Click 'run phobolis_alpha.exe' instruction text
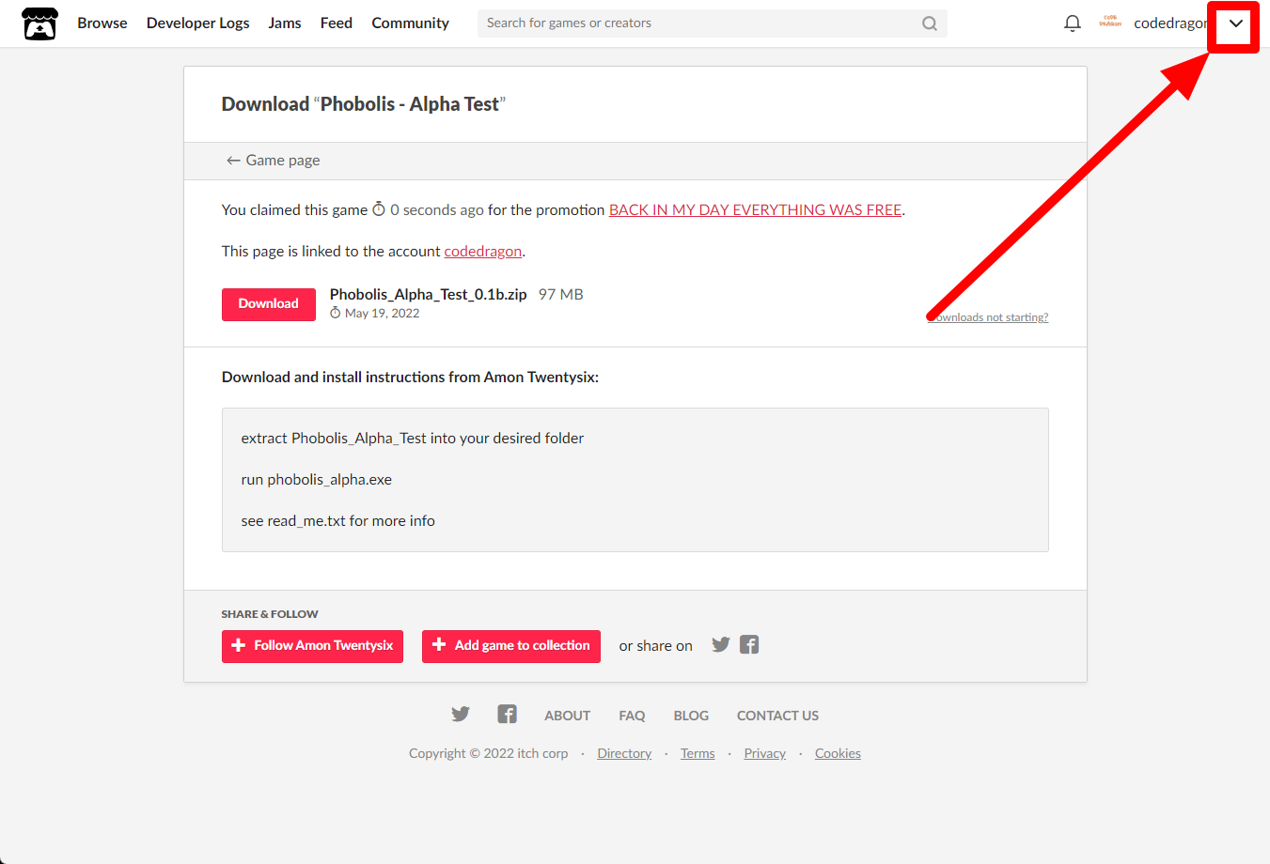The width and height of the screenshot is (1270, 864). 317,480
